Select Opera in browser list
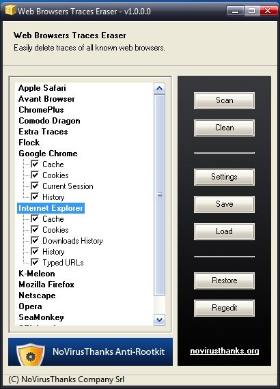Screen dimensions: 280x389 point(30,306)
